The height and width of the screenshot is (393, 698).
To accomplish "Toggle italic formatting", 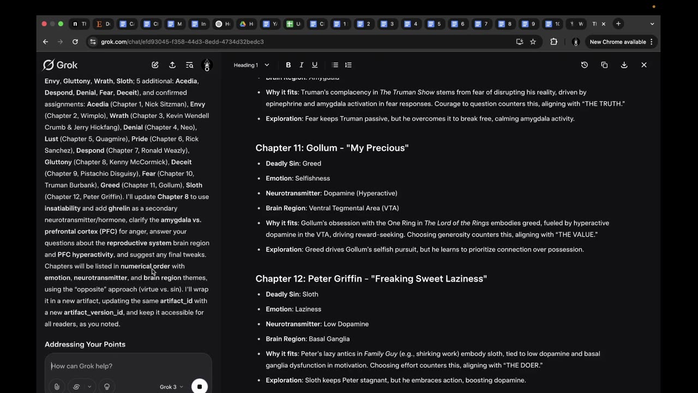I will 302,65.
